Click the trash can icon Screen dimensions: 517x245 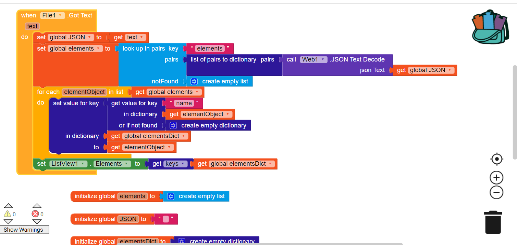(x=493, y=222)
